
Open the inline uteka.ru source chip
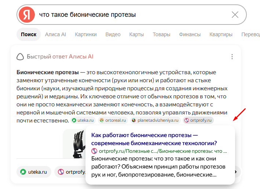pos(83,120)
